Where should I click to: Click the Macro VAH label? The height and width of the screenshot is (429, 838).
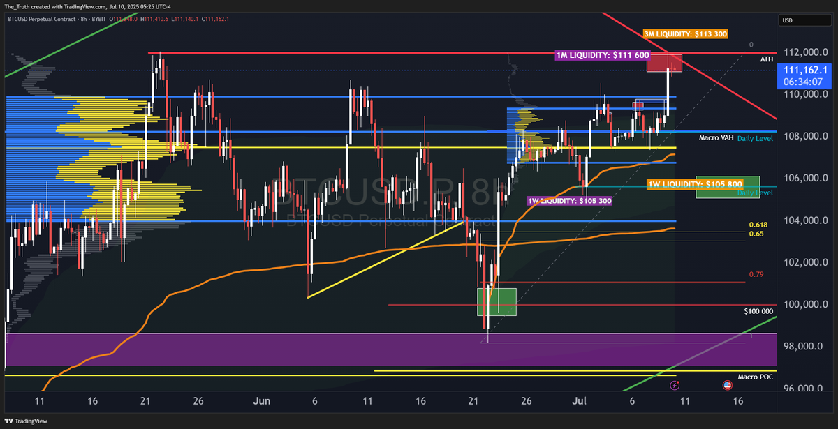[716, 138]
